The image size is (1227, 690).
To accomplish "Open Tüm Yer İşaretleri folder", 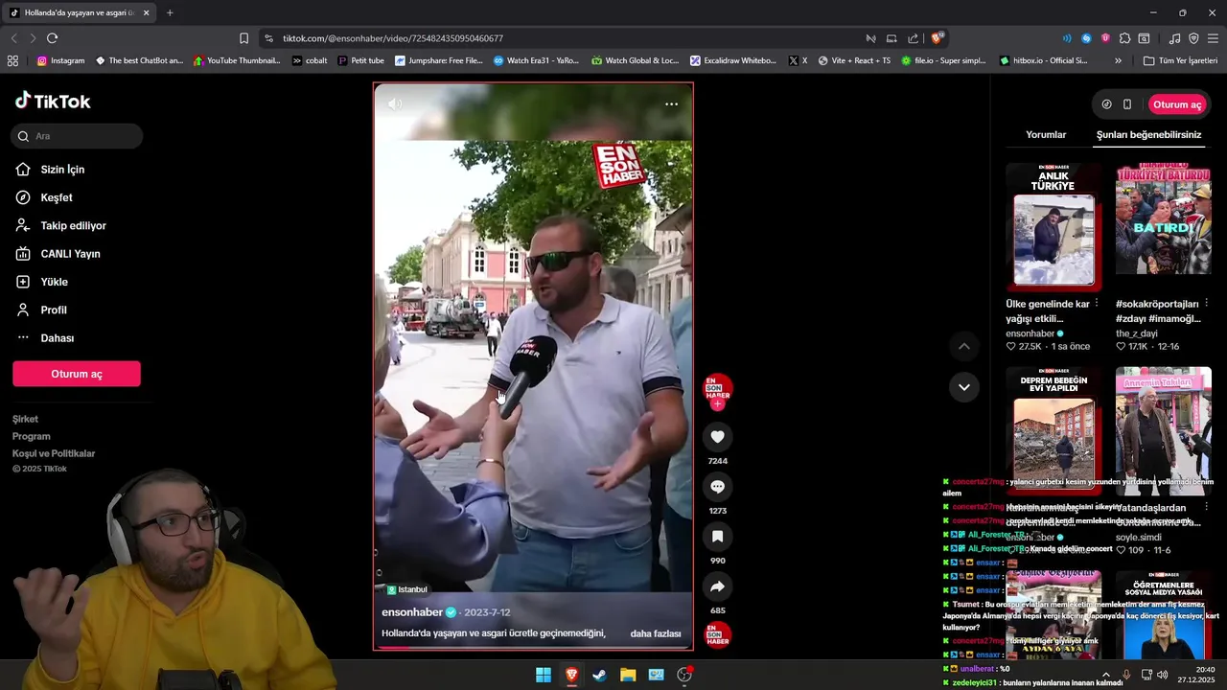I will point(1180,60).
